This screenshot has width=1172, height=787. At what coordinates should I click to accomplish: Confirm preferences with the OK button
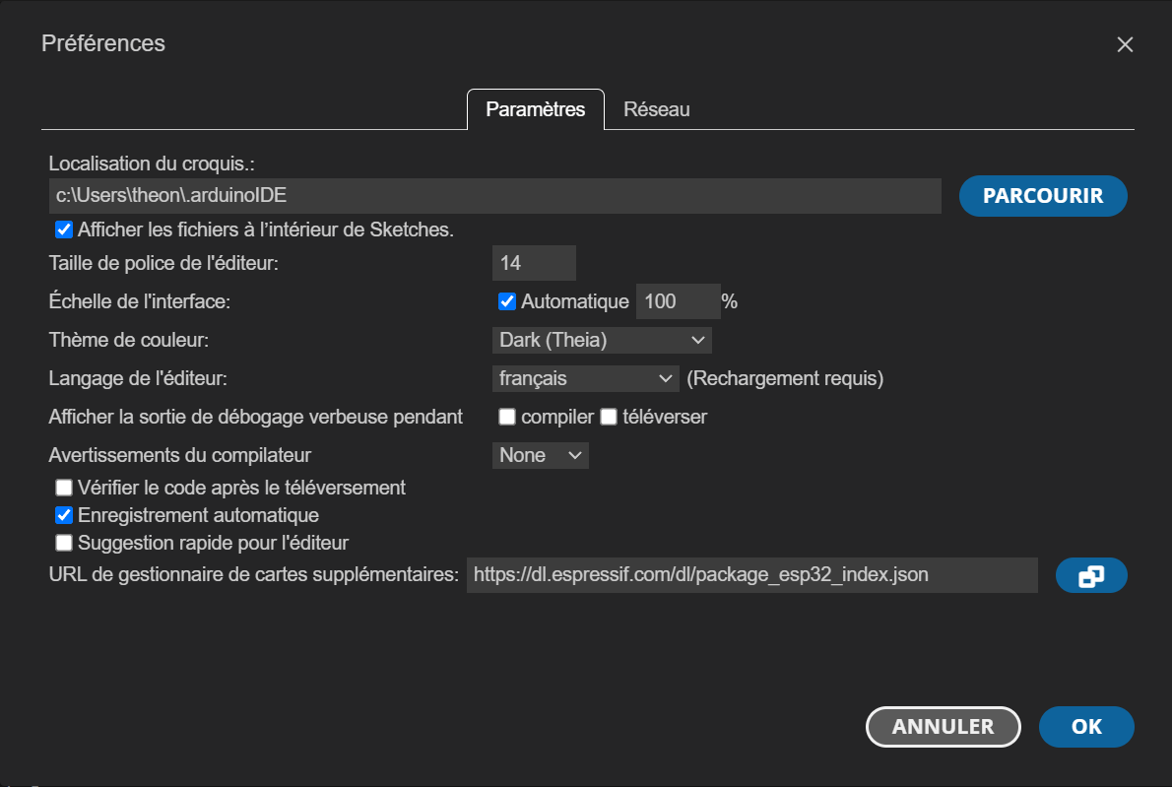1086,727
